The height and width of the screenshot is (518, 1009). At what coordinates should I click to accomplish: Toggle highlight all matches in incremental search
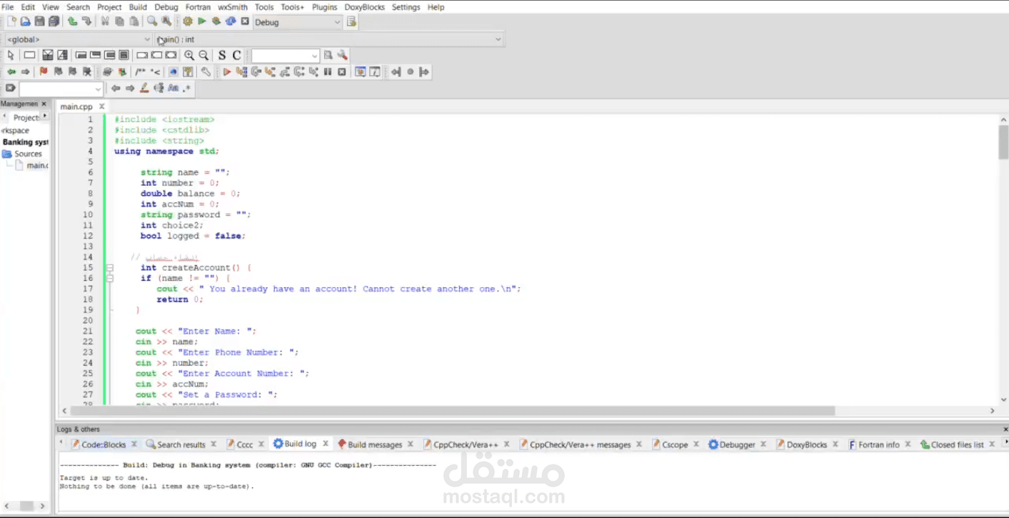pyautogui.click(x=144, y=88)
